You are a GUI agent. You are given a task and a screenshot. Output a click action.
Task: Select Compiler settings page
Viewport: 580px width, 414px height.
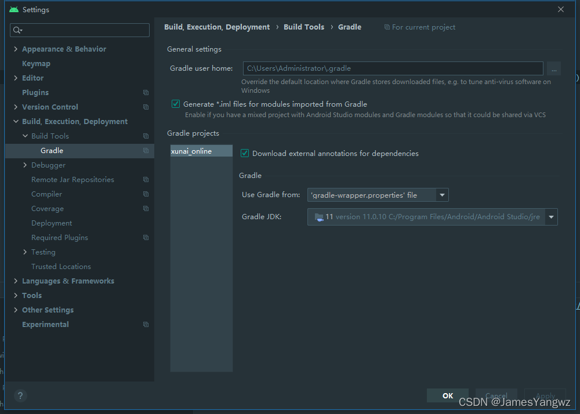[46, 194]
